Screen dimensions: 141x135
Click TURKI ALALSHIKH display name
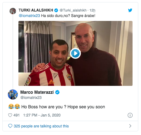coord(36,10)
